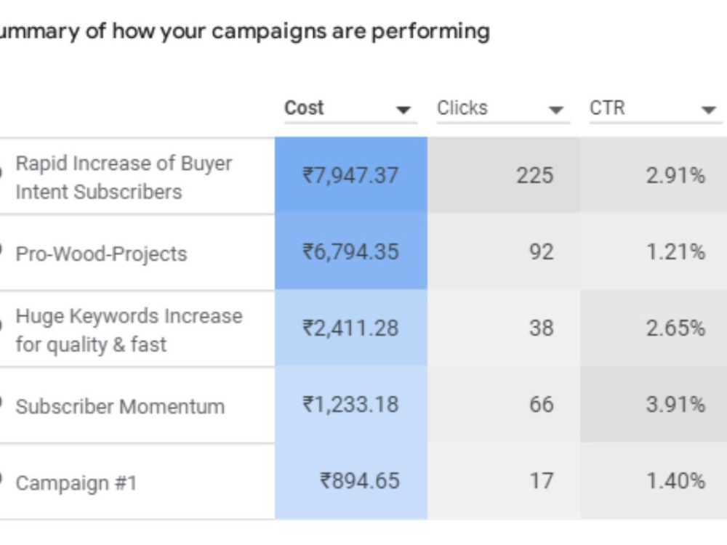
Task: Click the 2.65% CTR cell
Action: 654,328
